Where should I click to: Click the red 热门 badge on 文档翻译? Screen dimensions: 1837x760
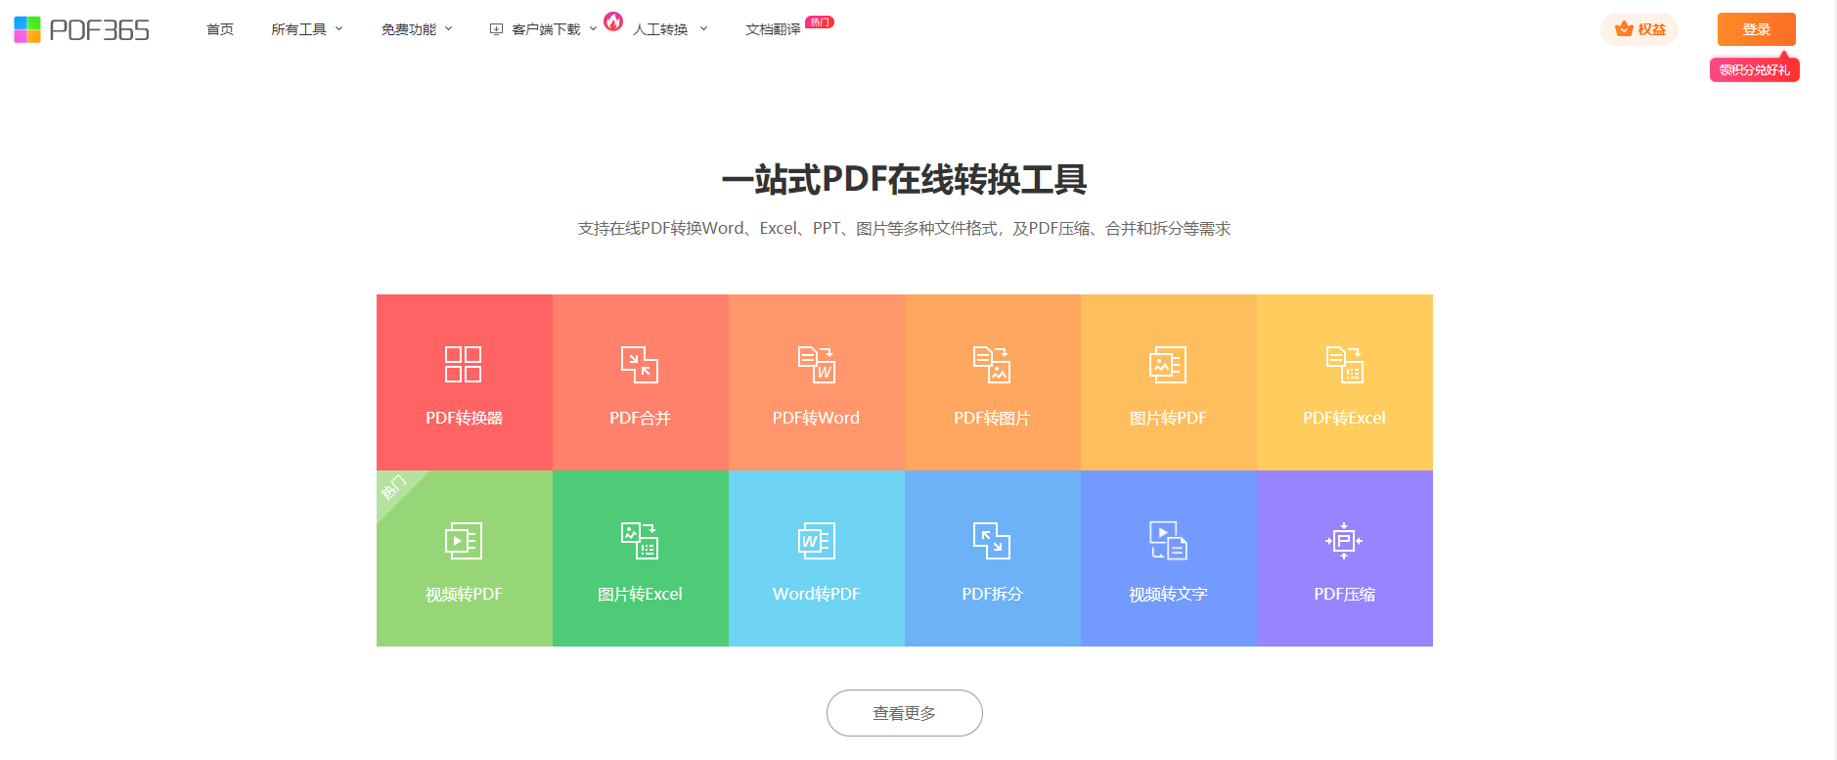tap(820, 22)
